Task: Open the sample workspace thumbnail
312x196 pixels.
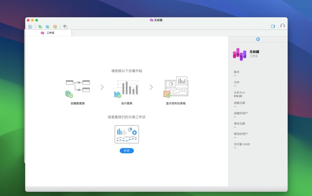Action: pos(127,134)
